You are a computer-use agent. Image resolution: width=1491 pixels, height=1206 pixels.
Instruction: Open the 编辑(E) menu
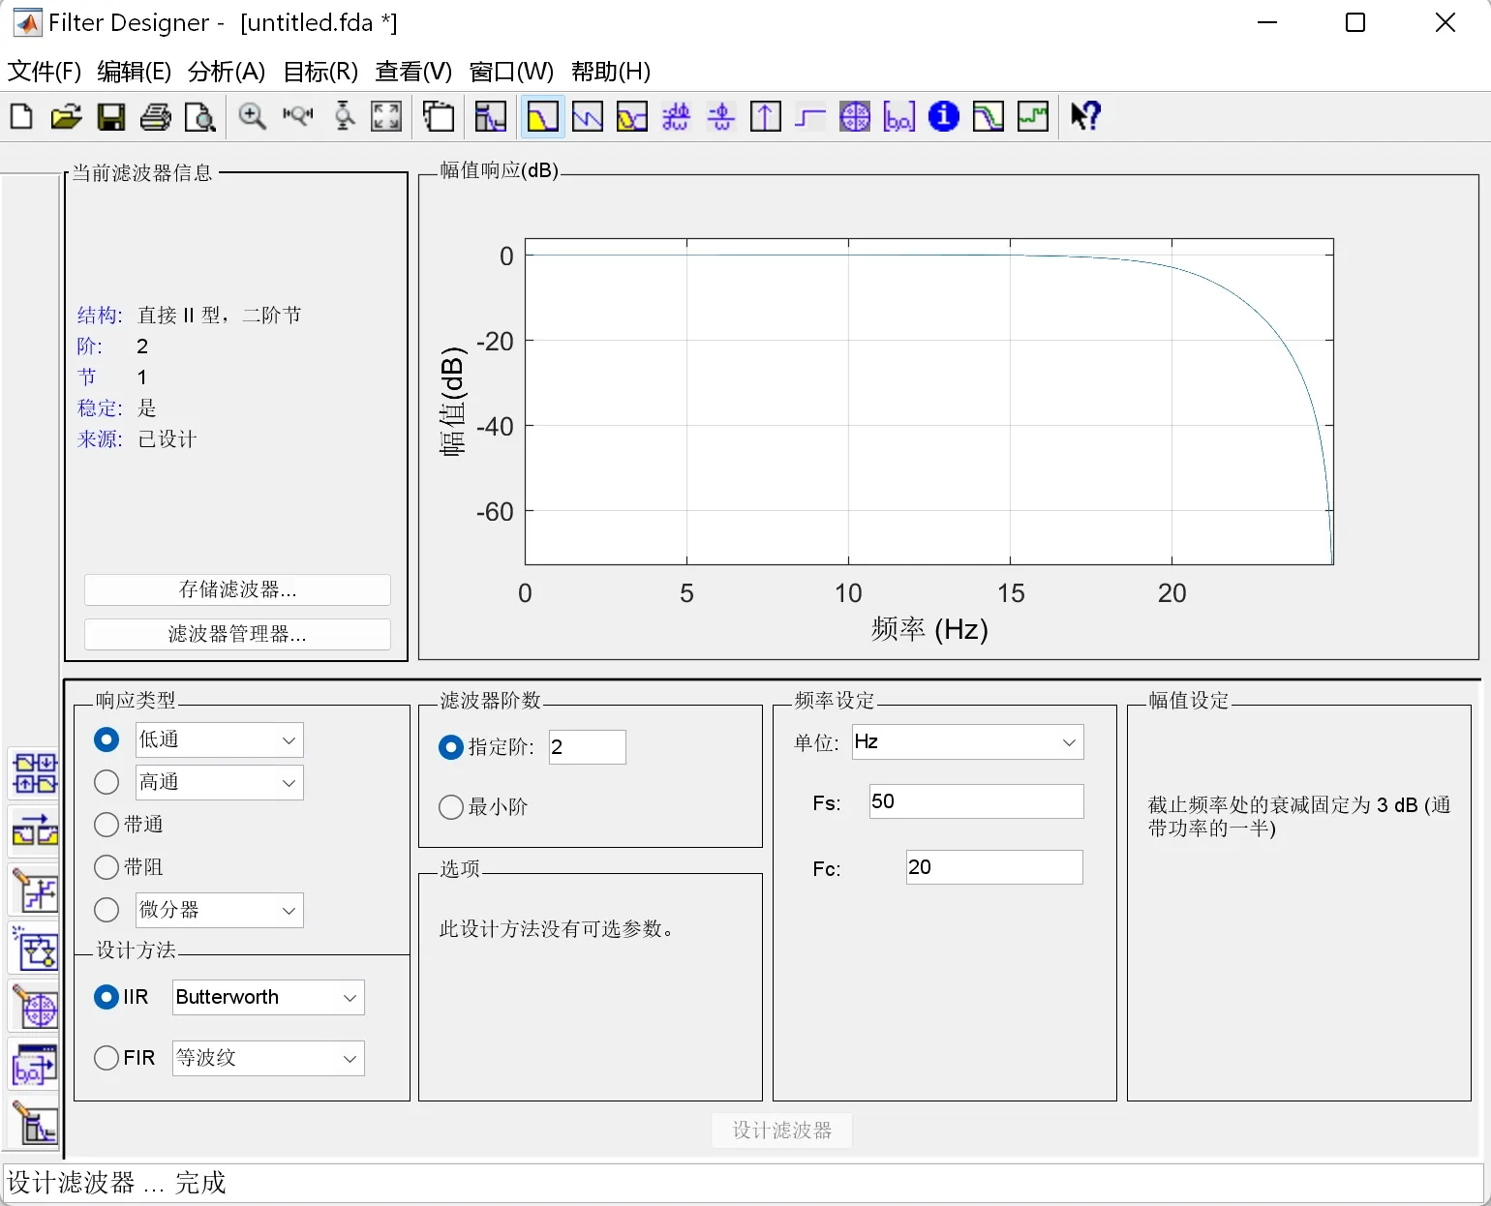tap(134, 72)
